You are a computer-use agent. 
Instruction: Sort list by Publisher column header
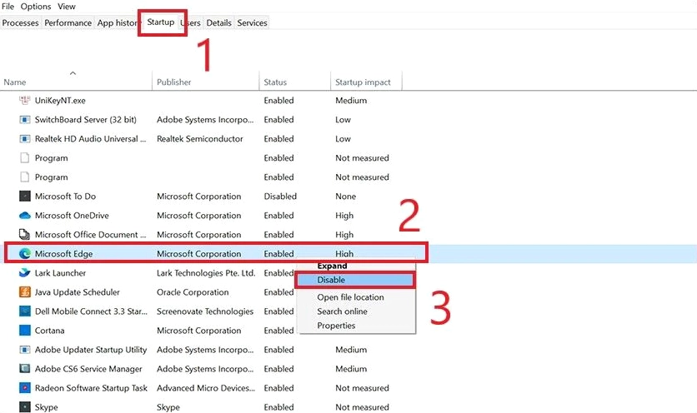[x=173, y=82]
